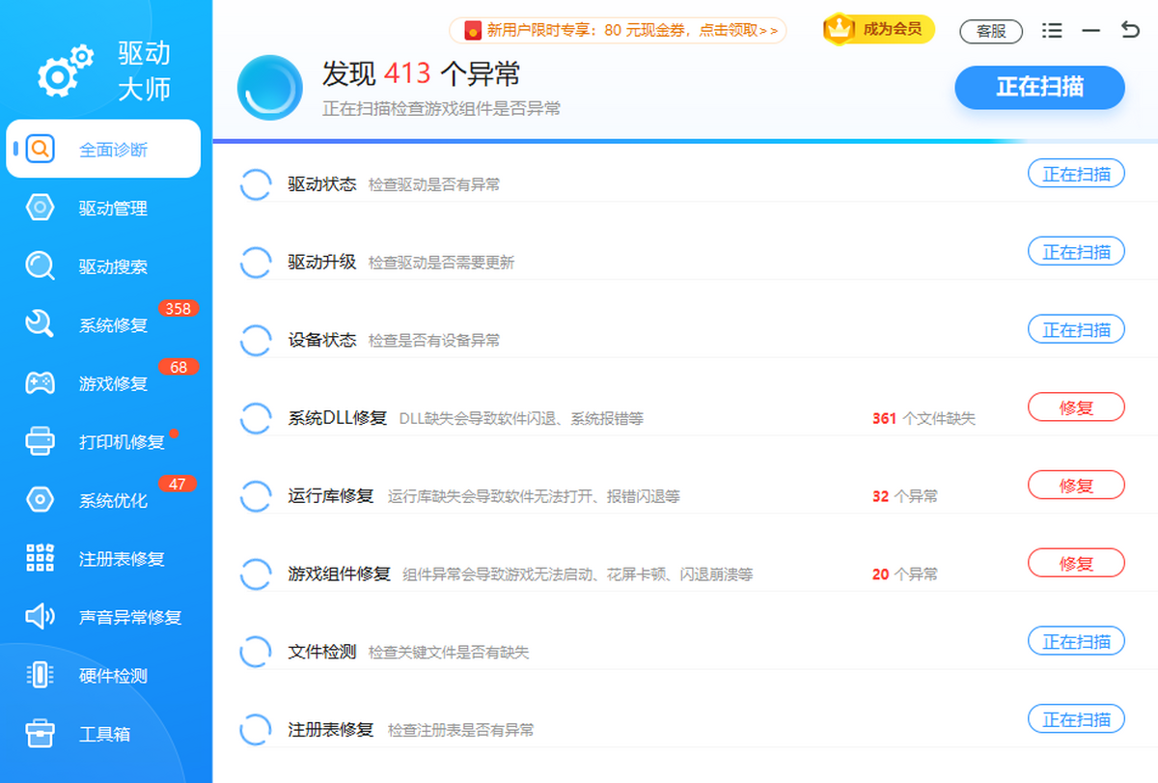Screen dimensions: 1158x783
Task: Open 打印机修复 printer icon
Action: tap(40, 441)
